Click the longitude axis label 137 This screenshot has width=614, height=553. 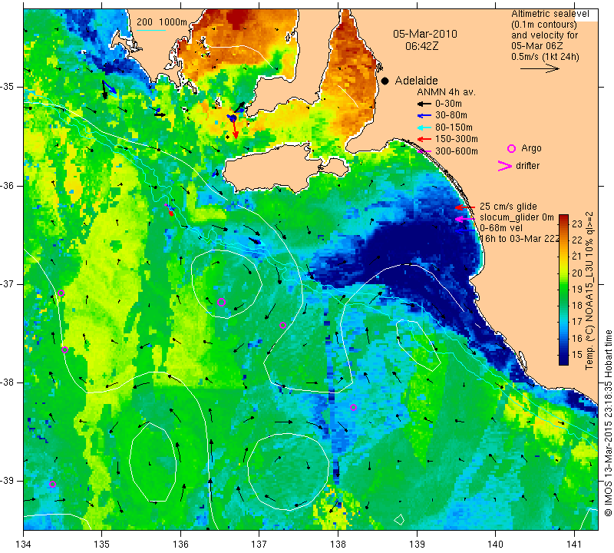point(259,544)
